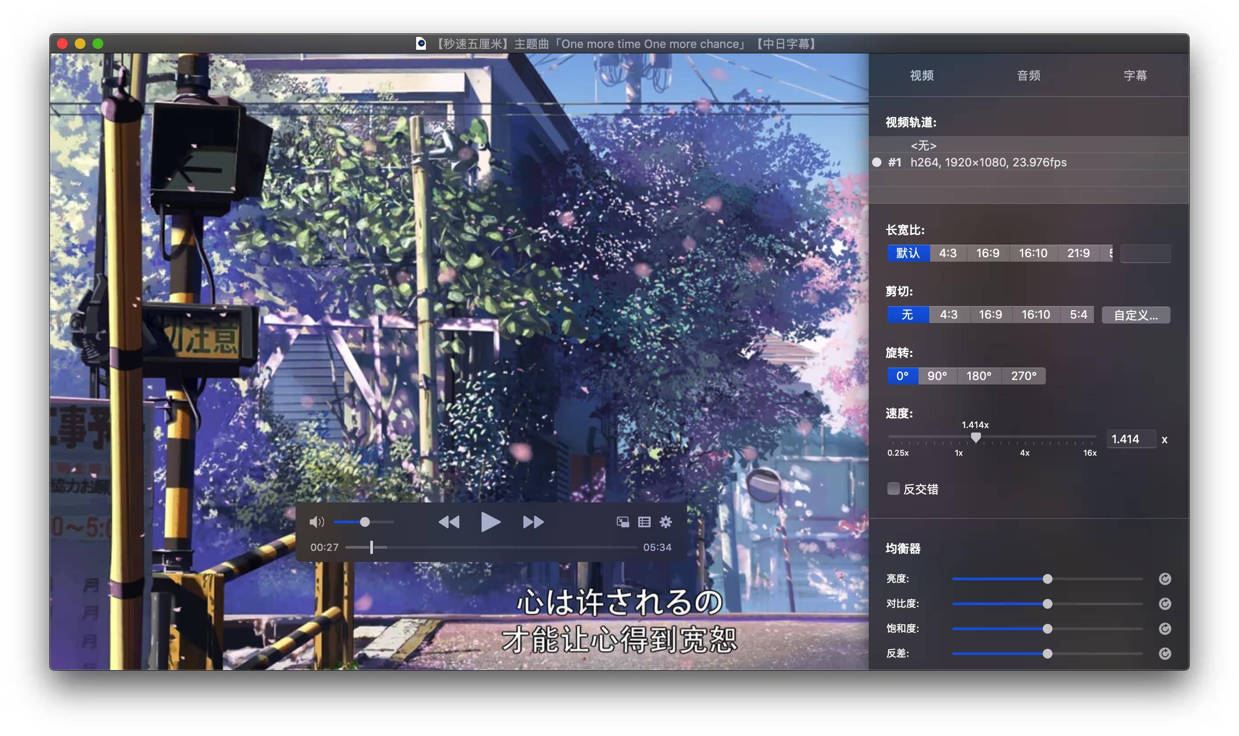Image resolution: width=1239 pixels, height=736 pixels.
Task: Click the 1.414 speed input field
Action: coord(1131,439)
